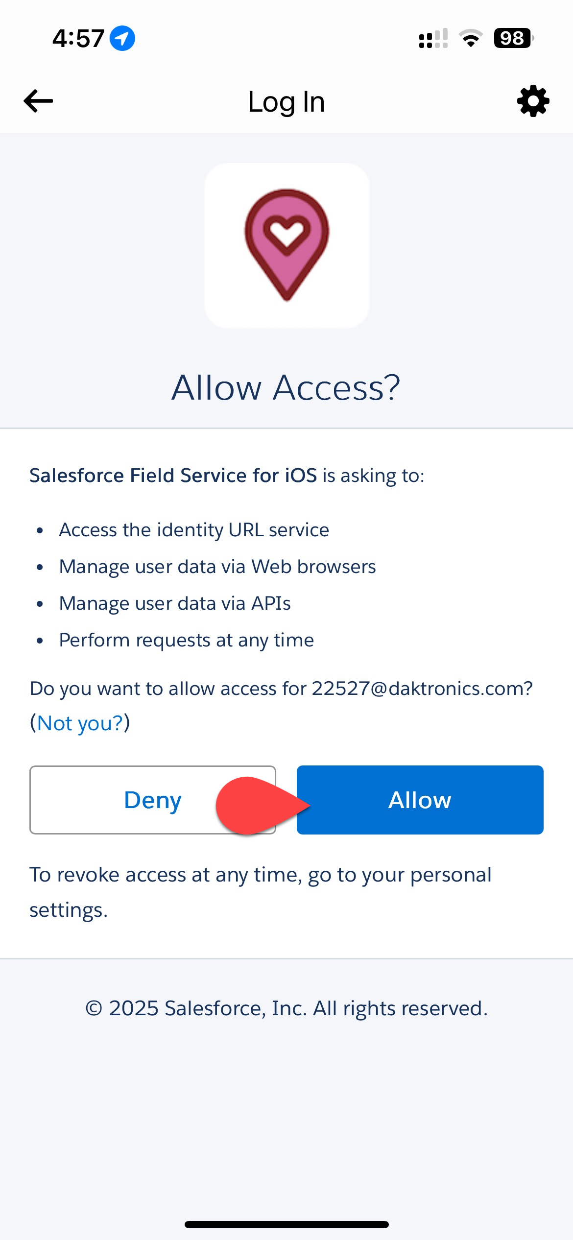Image resolution: width=573 pixels, height=1240 pixels.
Task: Select "Manage user data via Web browsers"
Action: (x=217, y=567)
